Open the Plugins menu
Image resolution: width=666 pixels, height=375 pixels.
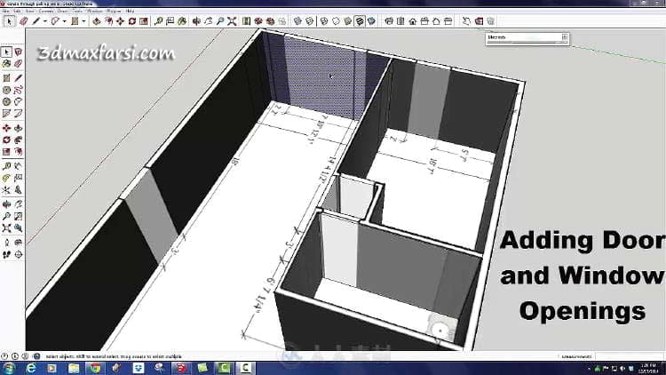[x=115, y=11]
